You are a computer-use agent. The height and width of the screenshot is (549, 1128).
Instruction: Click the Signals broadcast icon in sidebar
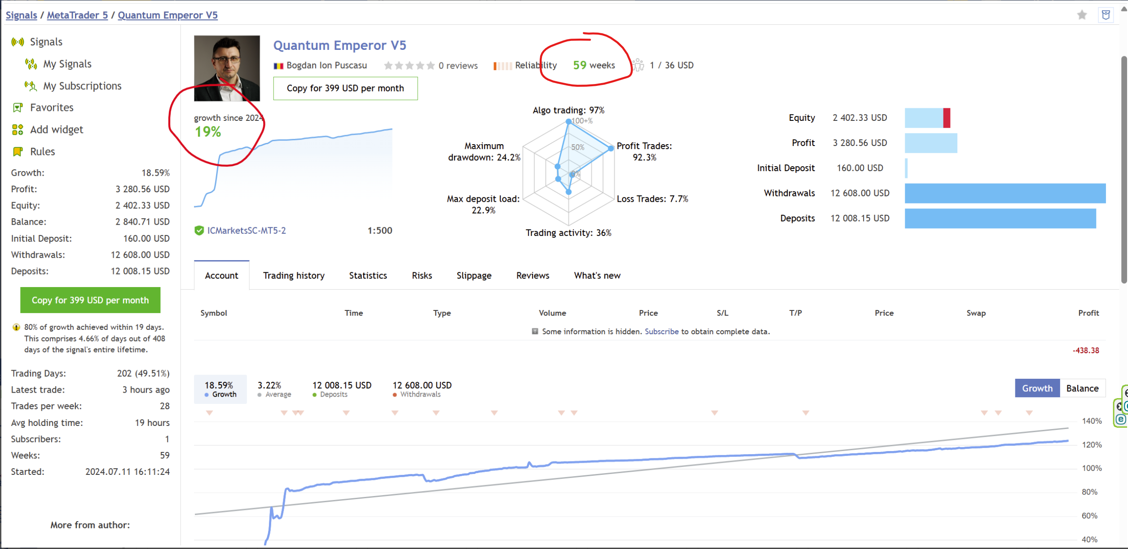click(18, 42)
